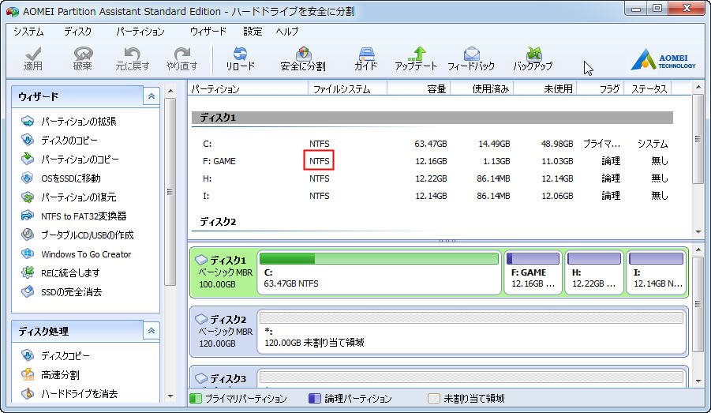Click the ディスク2 ベーシック MBR label
The image size is (711, 413).
point(223,332)
